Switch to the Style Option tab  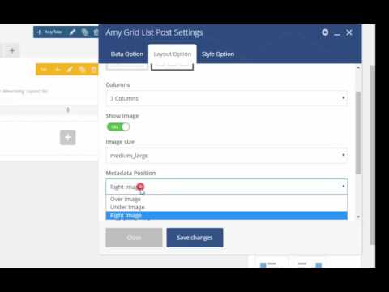(218, 54)
